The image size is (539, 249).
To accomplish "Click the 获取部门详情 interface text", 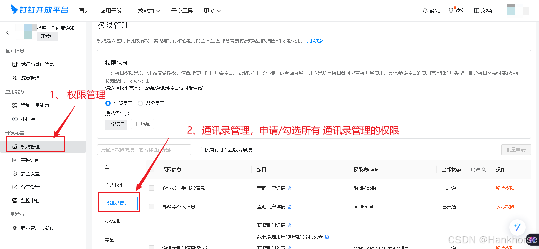I will (271, 225).
